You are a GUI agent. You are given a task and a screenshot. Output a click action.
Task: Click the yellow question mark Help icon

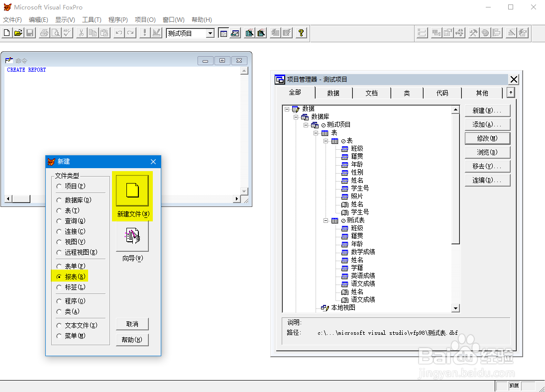coord(301,33)
